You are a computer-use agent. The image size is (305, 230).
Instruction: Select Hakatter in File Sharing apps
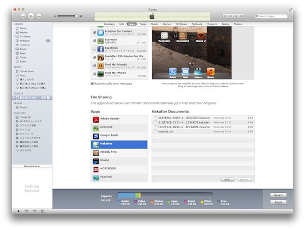(119, 145)
